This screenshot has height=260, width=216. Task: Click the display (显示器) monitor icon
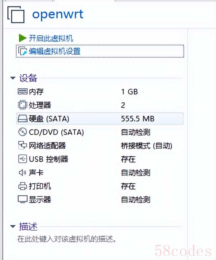point(23,199)
